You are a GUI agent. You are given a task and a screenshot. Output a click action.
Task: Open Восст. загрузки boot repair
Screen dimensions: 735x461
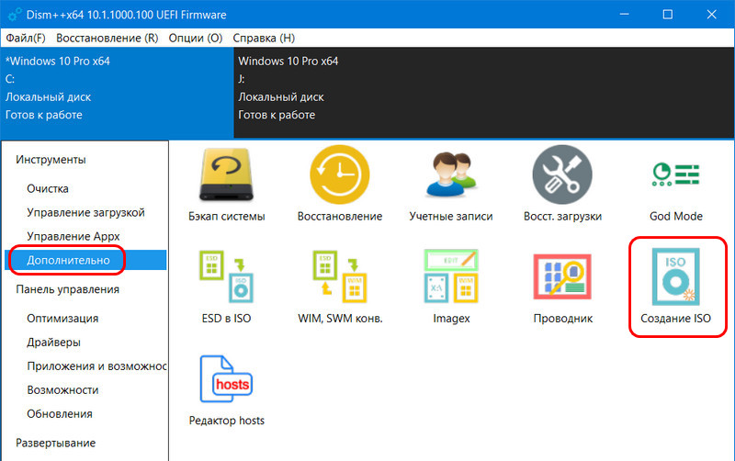[x=562, y=186]
